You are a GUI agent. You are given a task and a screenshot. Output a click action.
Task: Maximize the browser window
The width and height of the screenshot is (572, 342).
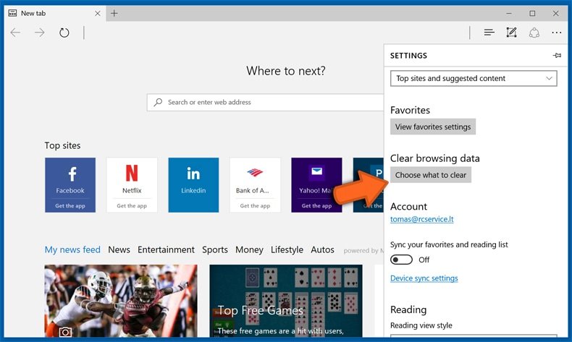(x=532, y=14)
